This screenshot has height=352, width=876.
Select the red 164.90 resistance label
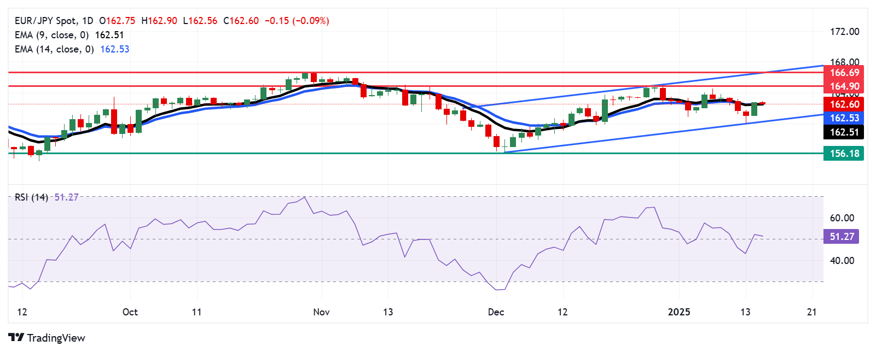pyautogui.click(x=844, y=86)
